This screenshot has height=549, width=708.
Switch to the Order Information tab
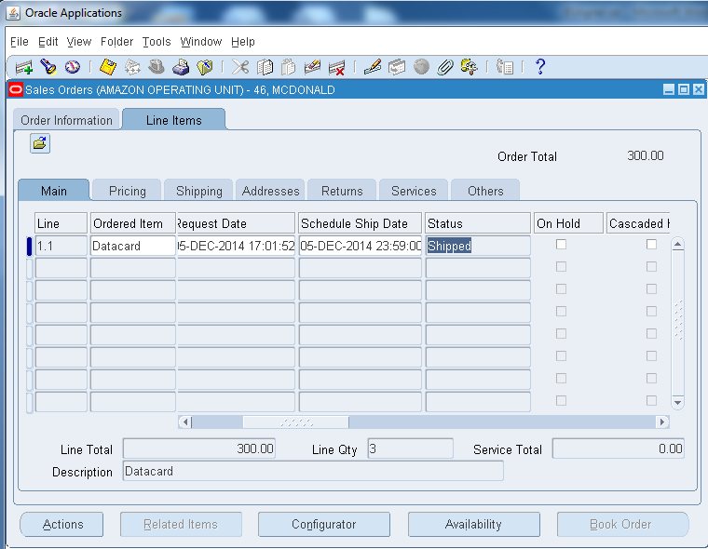(x=66, y=120)
